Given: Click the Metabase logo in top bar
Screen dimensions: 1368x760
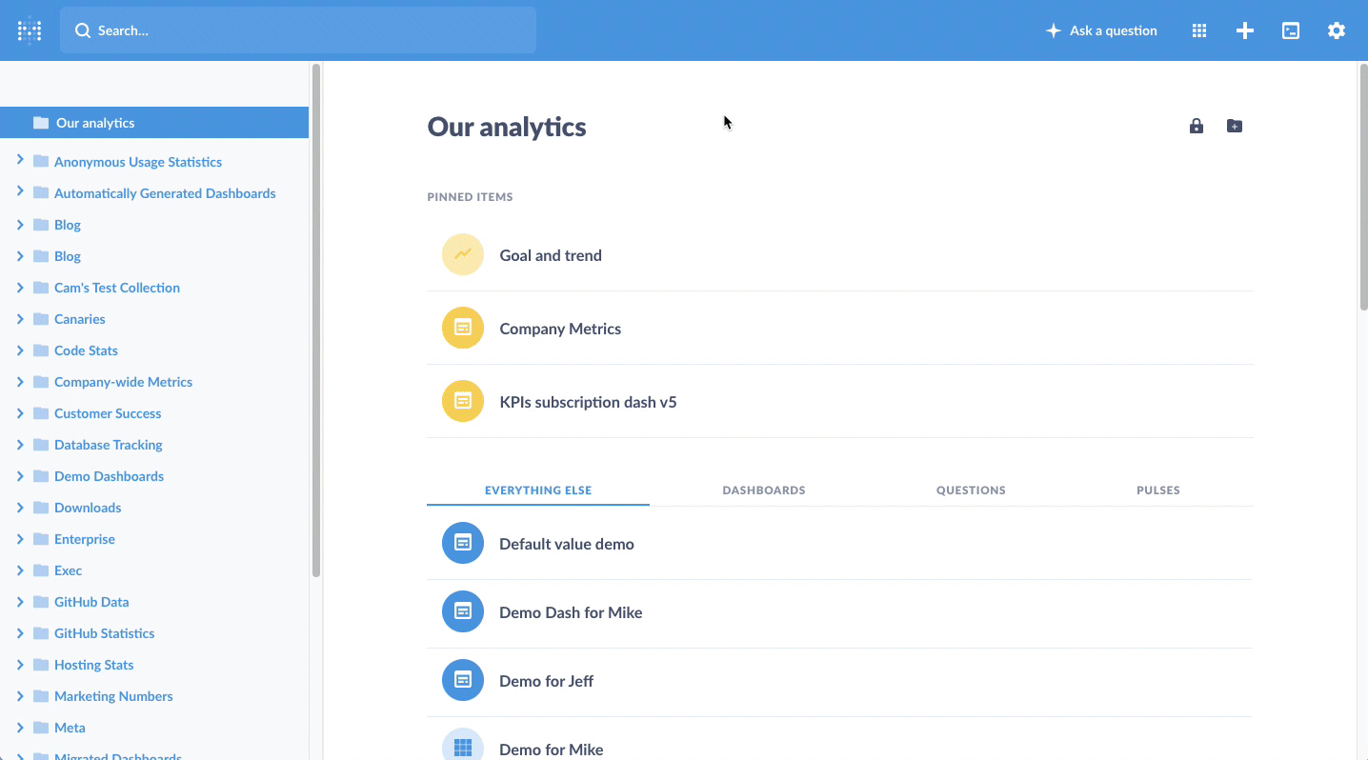Looking at the screenshot, I should (29, 30).
